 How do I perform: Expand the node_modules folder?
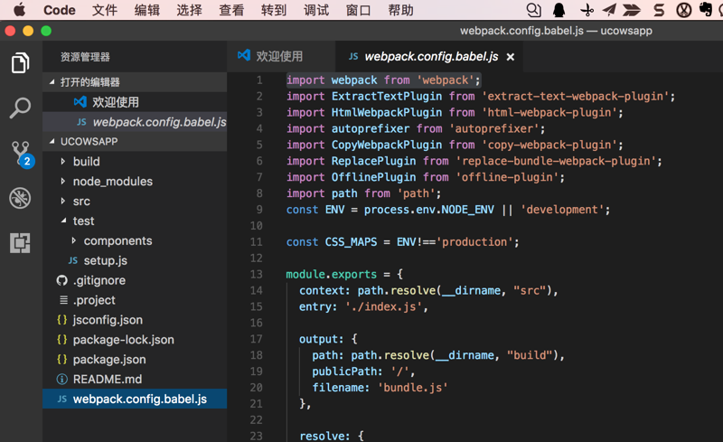pos(63,182)
